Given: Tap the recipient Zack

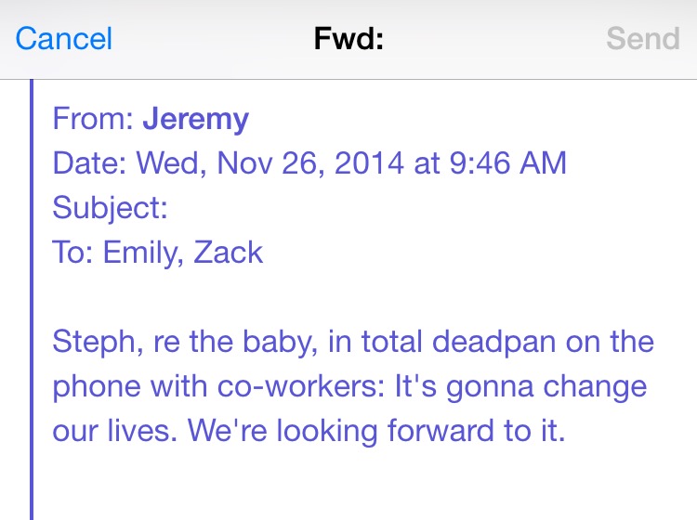Looking at the screenshot, I should [x=228, y=252].
